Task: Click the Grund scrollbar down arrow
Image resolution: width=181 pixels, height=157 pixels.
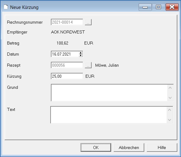Action: pyautogui.click(x=170, y=98)
